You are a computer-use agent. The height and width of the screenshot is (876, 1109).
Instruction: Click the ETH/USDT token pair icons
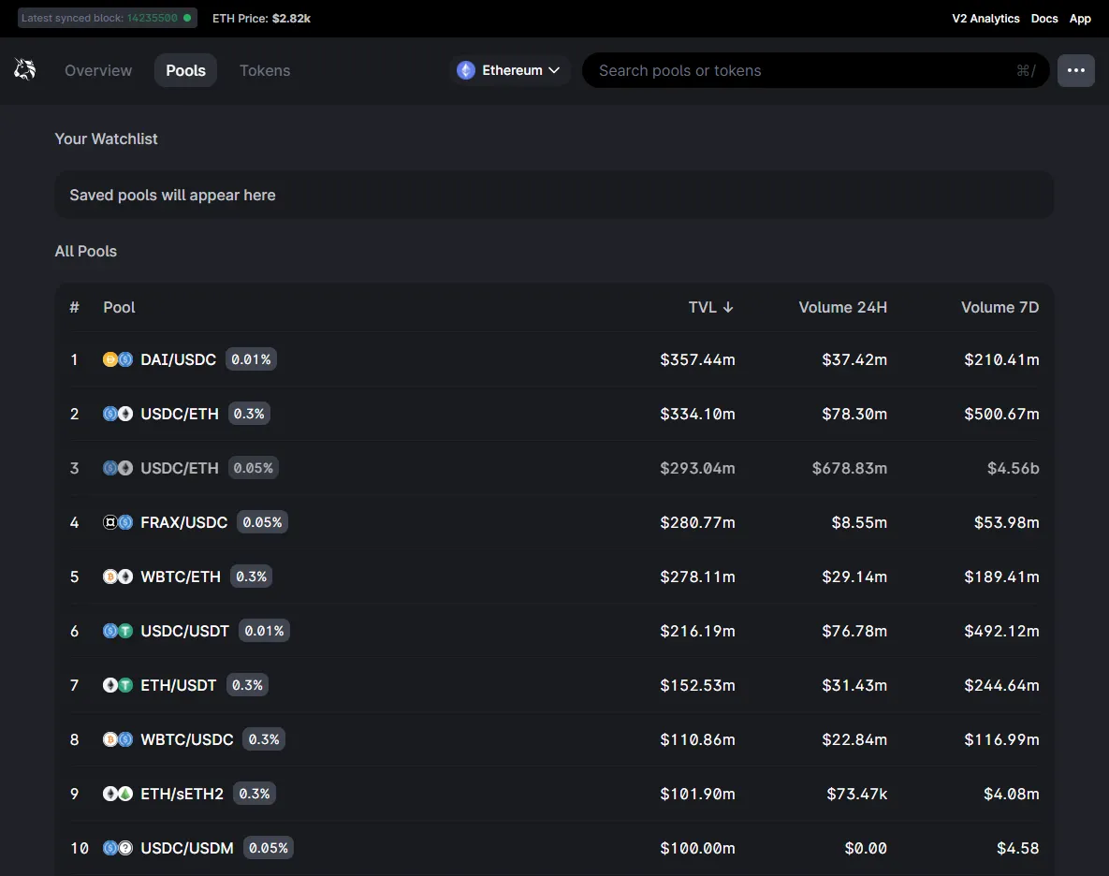117,685
